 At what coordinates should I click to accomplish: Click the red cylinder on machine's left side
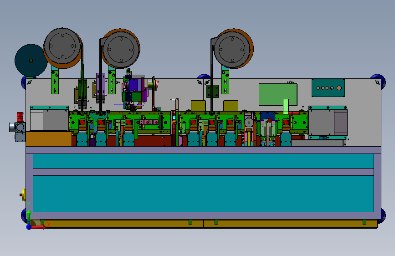20,117
